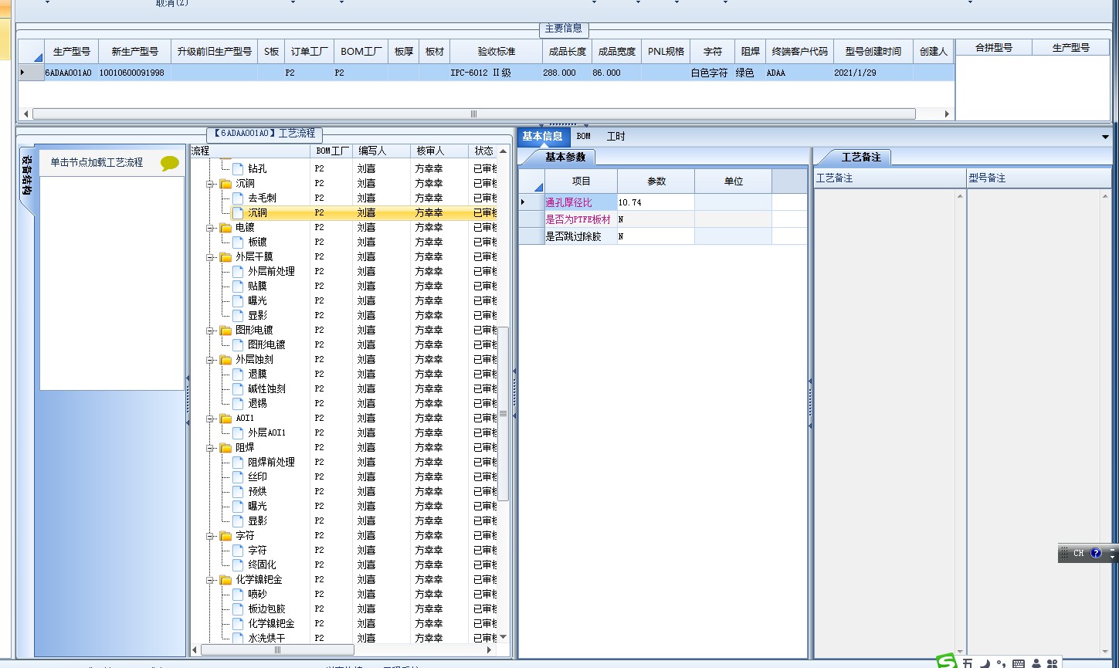1119x668 pixels.
Task: Click select-all corner of main info grid
Action: (x=31, y=52)
